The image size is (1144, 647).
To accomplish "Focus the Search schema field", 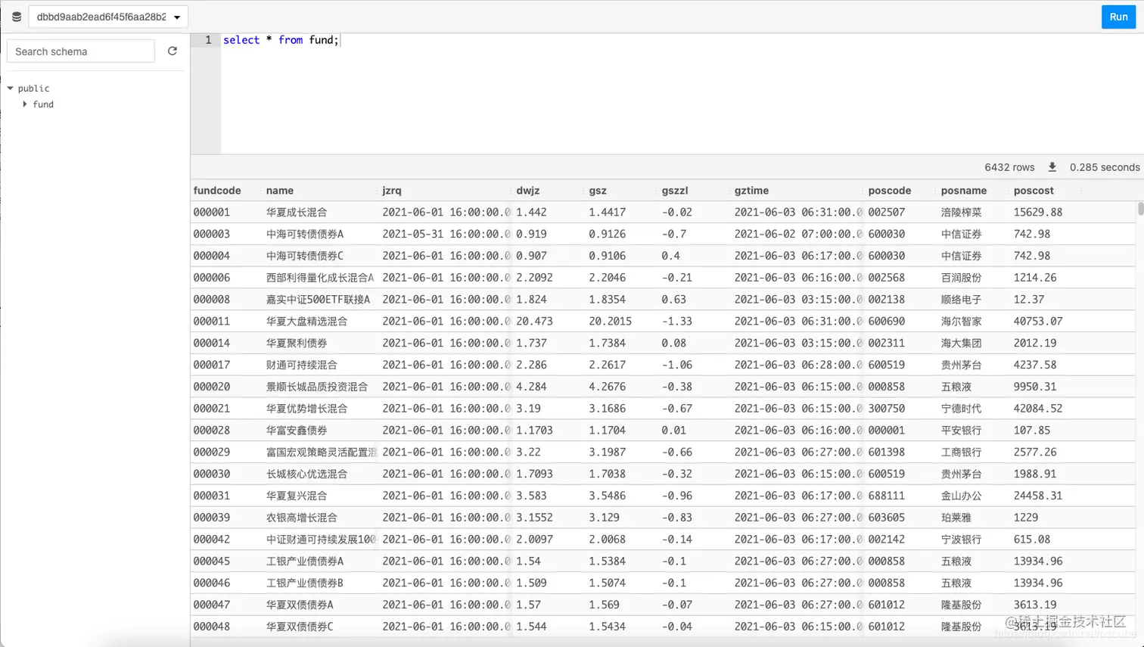I will [x=81, y=51].
